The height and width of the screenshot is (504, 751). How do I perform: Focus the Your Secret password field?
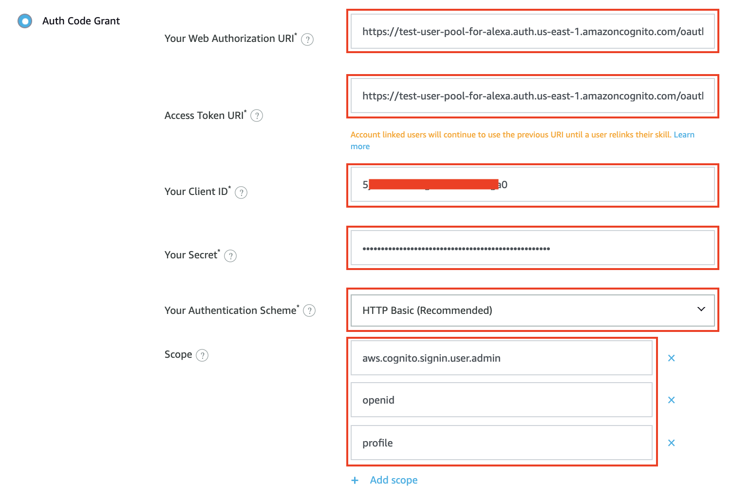532,248
